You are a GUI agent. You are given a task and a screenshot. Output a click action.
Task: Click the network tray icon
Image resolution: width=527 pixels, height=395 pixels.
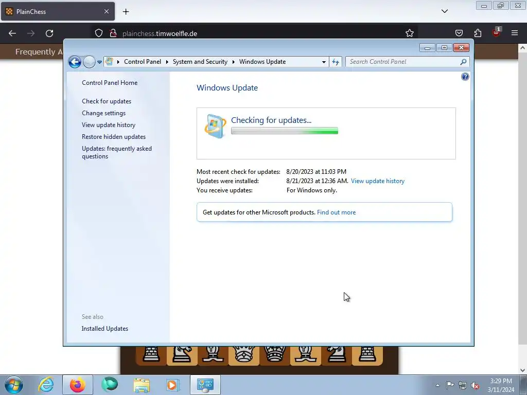point(463,385)
